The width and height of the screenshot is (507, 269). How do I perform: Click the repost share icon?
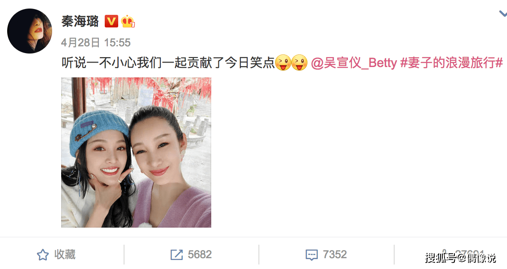(x=177, y=255)
